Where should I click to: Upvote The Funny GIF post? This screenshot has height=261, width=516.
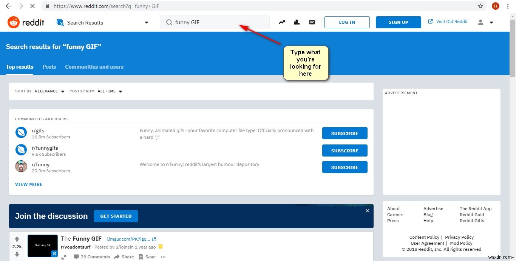(x=17, y=239)
